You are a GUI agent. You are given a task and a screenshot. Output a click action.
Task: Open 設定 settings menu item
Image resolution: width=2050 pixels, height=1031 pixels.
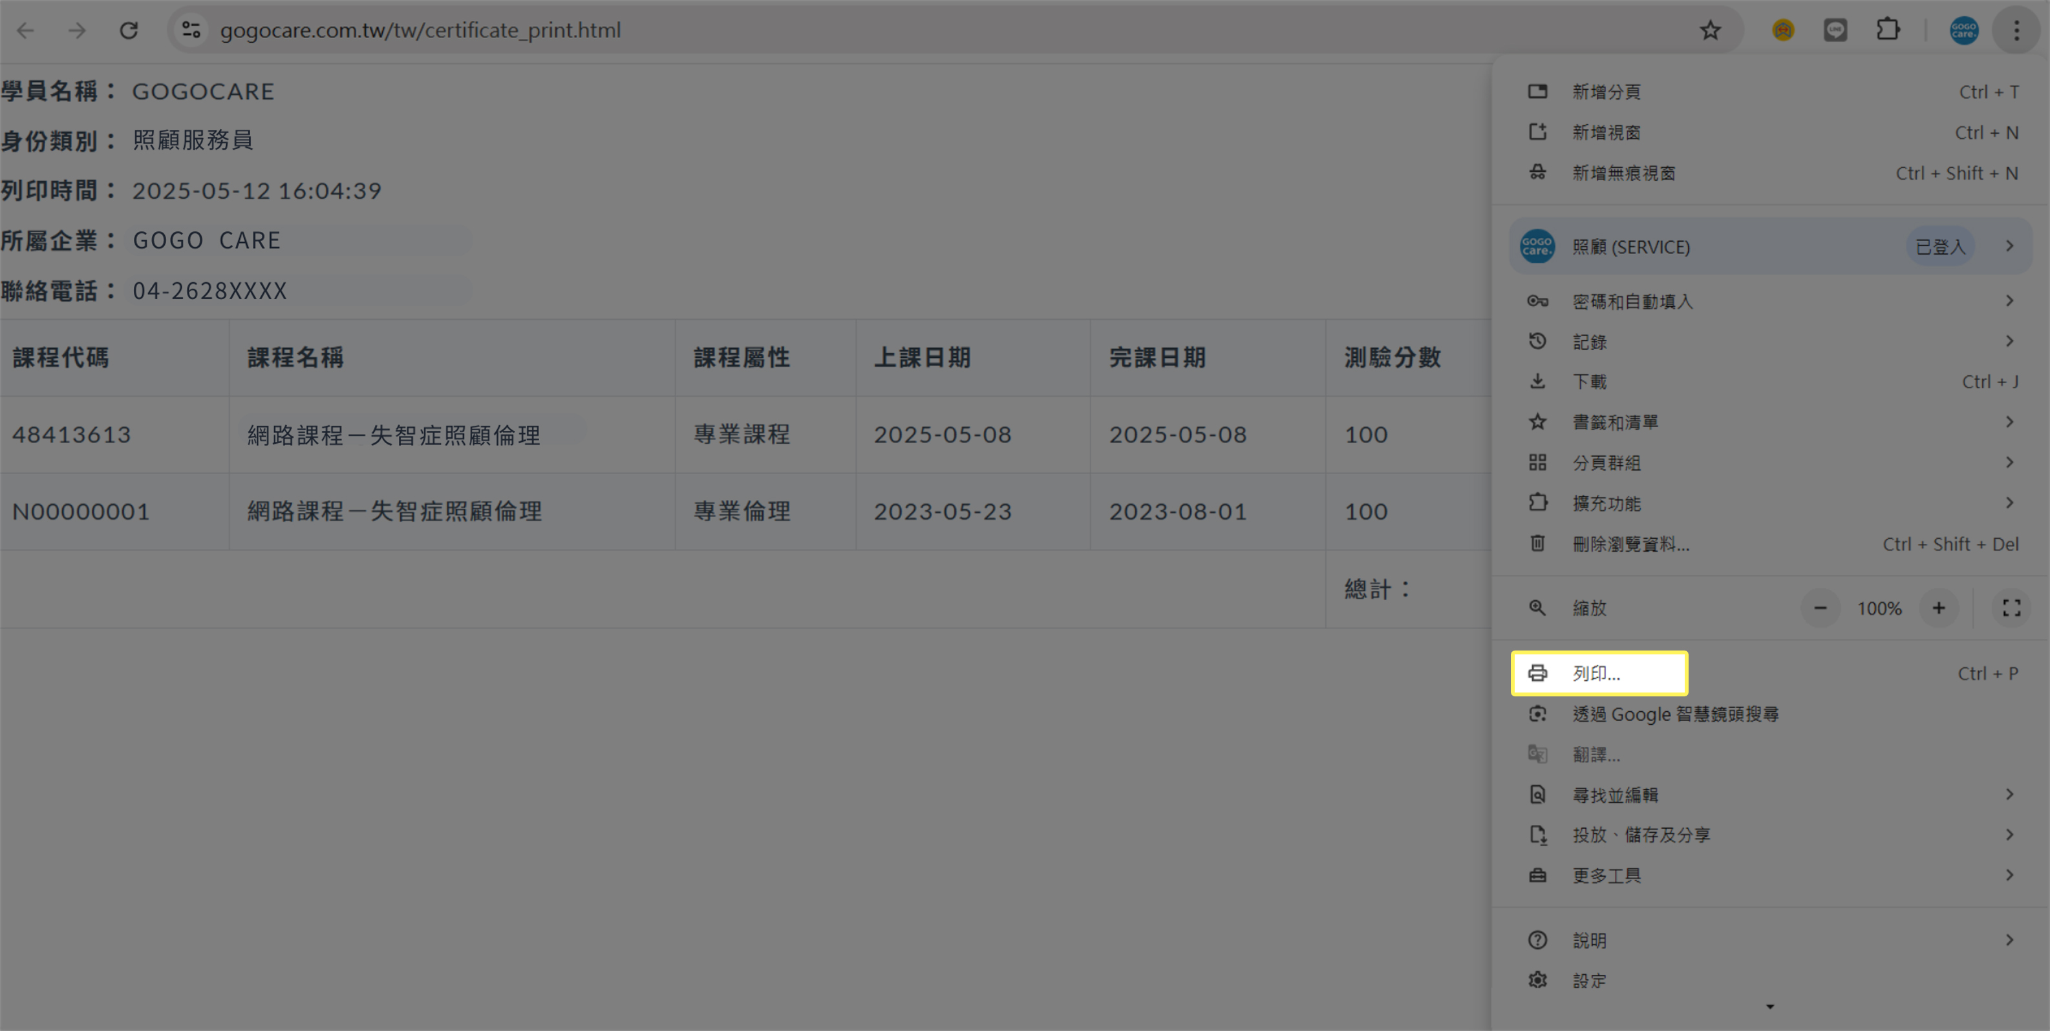point(1771,981)
